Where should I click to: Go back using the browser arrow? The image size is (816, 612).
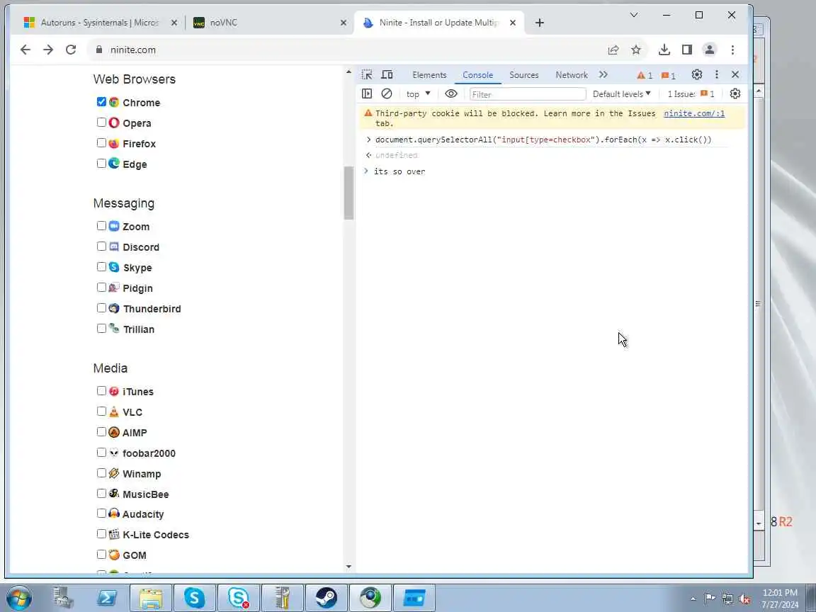click(25, 50)
